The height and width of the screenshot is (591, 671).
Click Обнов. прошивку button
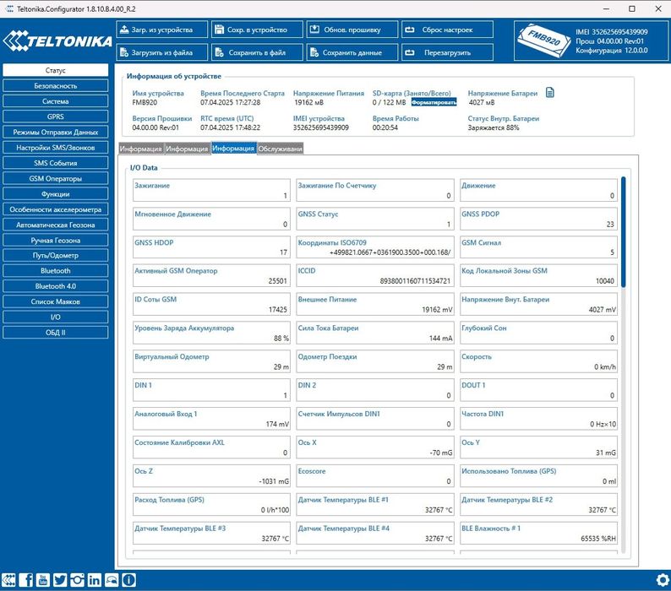tap(352, 30)
